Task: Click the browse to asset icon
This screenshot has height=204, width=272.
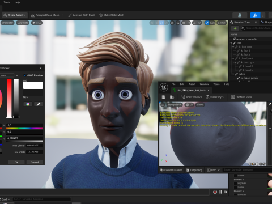Action: (172, 97)
